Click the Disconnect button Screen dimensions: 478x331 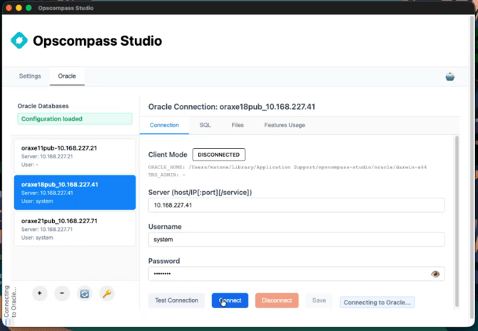[x=277, y=300]
